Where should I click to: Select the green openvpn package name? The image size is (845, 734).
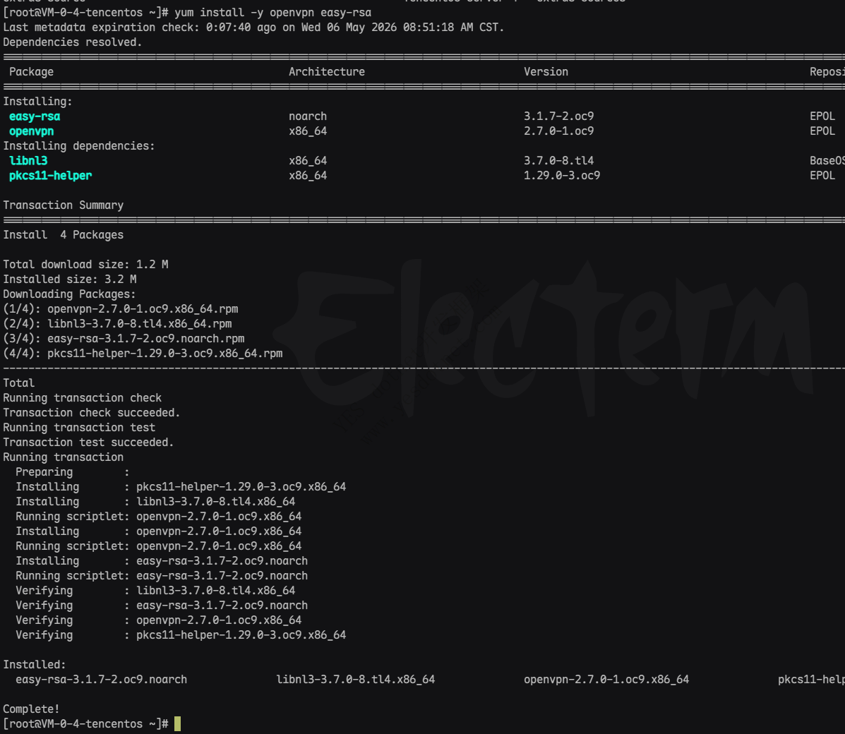[x=31, y=131]
